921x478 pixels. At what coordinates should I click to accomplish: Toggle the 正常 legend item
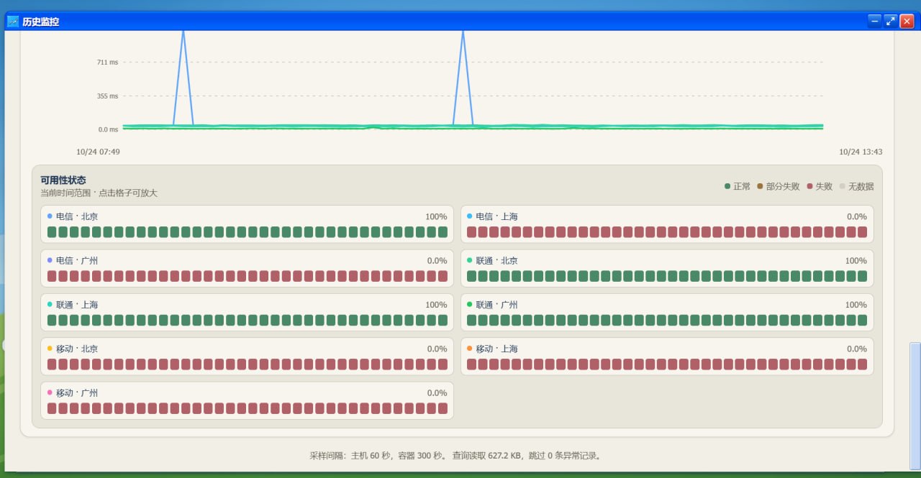coord(738,186)
